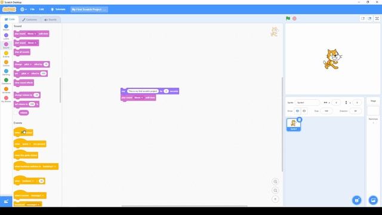Open sound dropdown in workspace 'play sound' block

(x=138, y=97)
